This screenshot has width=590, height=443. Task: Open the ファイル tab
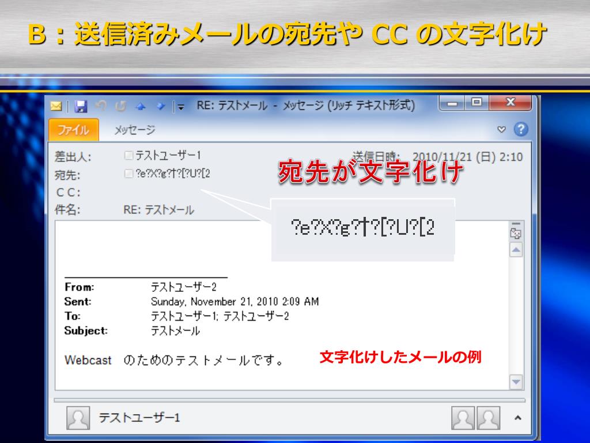point(74,130)
